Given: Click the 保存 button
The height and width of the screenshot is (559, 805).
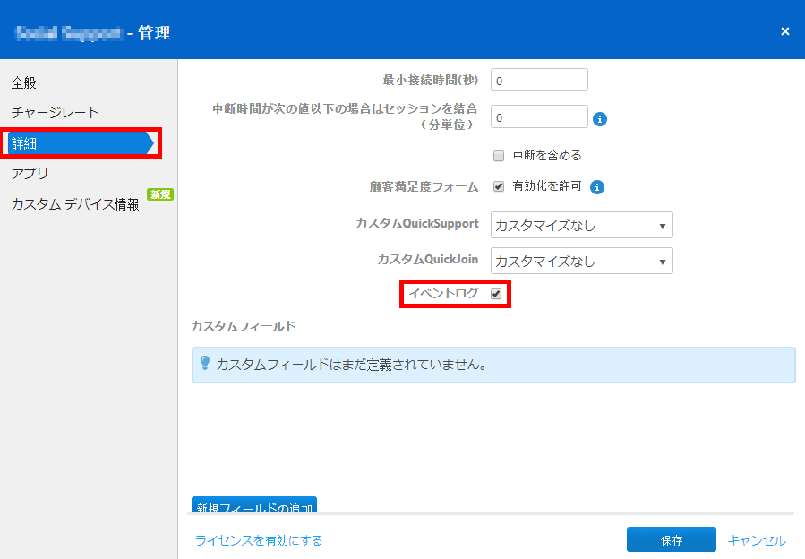Looking at the screenshot, I should pyautogui.click(x=671, y=539).
